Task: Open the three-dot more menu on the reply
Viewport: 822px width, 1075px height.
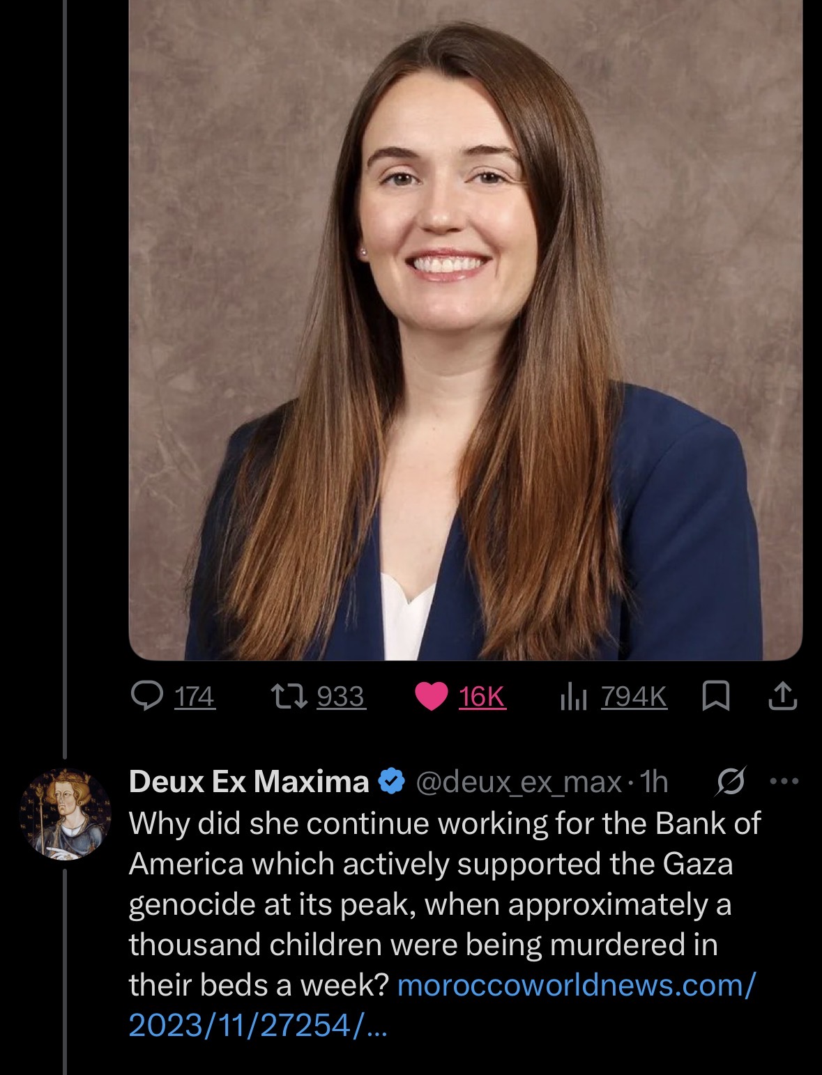Action: pyautogui.click(x=784, y=782)
